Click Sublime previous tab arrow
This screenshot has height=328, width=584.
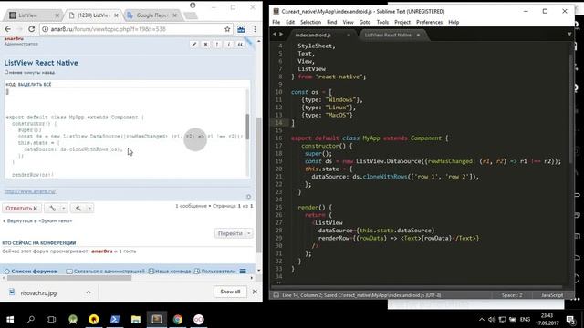(275, 35)
